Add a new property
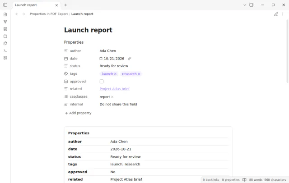289x183 pixels. pyautogui.click(x=78, y=113)
